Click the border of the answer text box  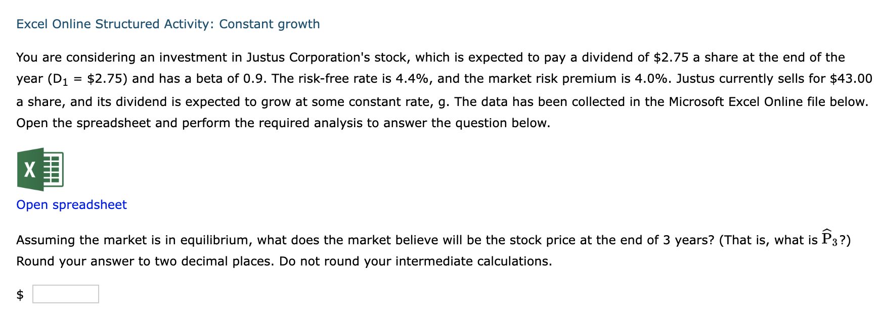click(65, 286)
